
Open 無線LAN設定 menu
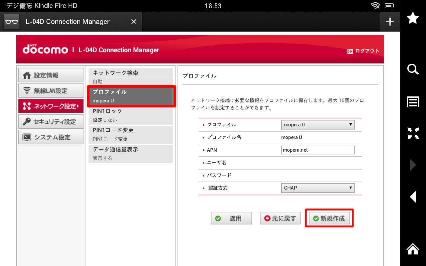pos(51,90)
